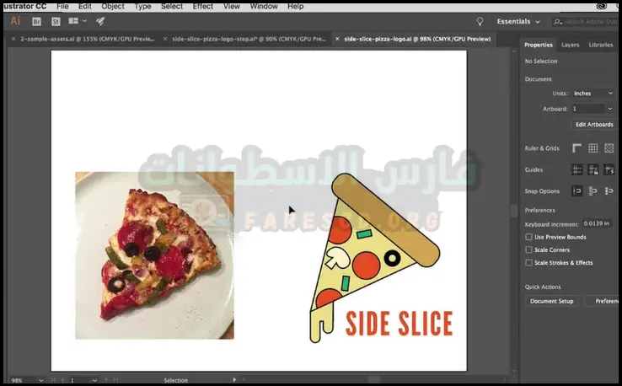Check the Scale Corners option
Screen dimensions: 622x386
pos(528,249)
